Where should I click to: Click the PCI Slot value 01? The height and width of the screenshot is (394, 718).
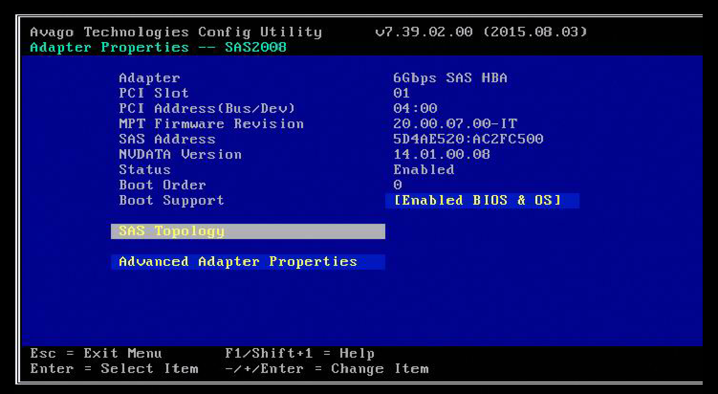point(402,93)
